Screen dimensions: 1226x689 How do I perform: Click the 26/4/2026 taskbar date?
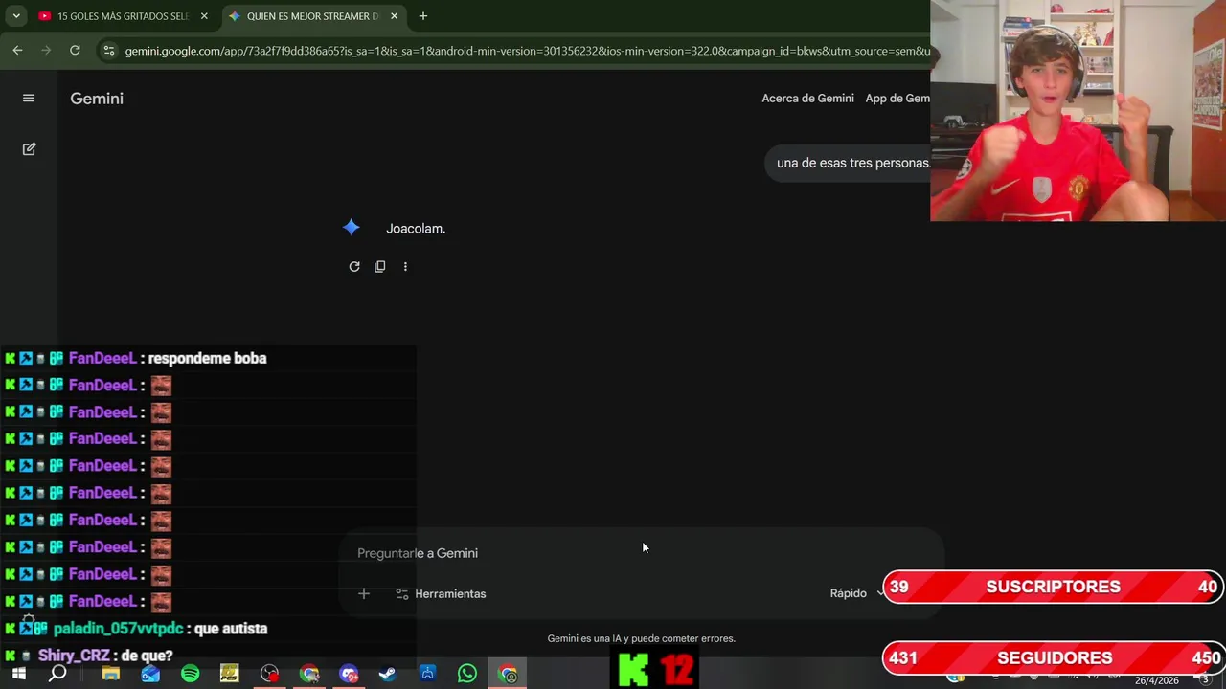[x=1158, y=680]
